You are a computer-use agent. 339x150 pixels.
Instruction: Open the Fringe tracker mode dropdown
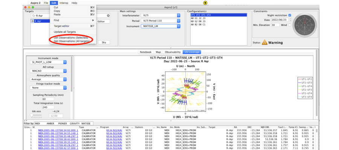(x=48, y=88)
